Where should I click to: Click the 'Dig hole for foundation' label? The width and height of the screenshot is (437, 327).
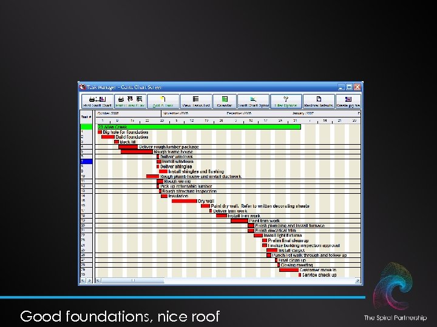click(x=126, y=132)
